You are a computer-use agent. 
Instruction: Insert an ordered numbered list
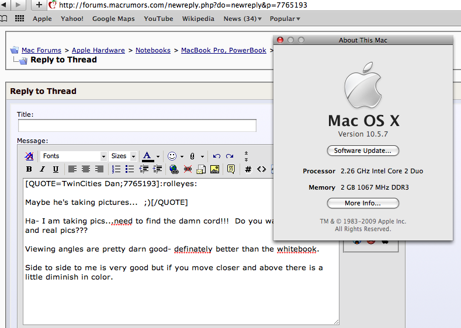tap(116, 169)
